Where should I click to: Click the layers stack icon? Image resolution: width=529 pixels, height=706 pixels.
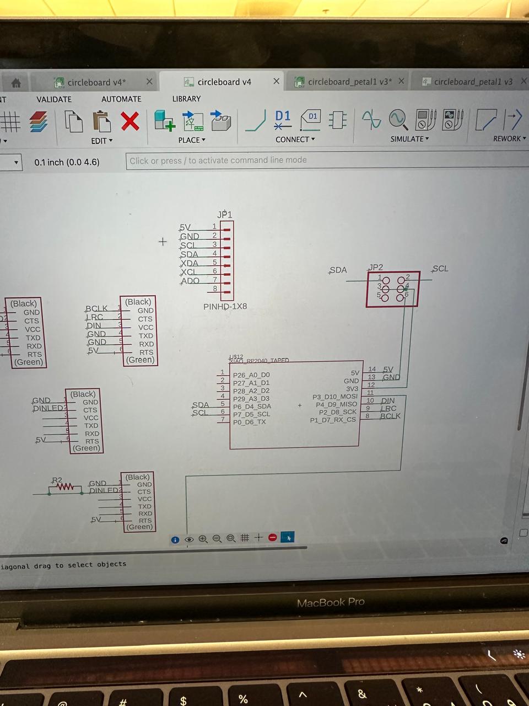37,122
